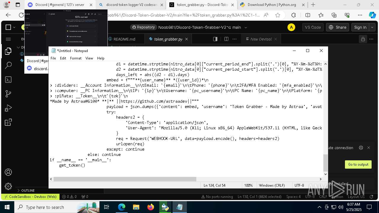379x213 pixels.
Task: Click the yellow user avatar labeled A
Action: [x=291, y=27]
